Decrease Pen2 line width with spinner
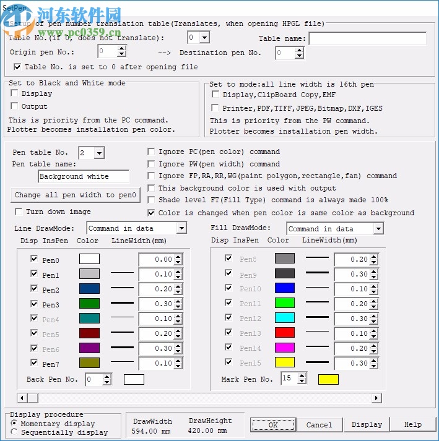 click(x=178, y=292)
